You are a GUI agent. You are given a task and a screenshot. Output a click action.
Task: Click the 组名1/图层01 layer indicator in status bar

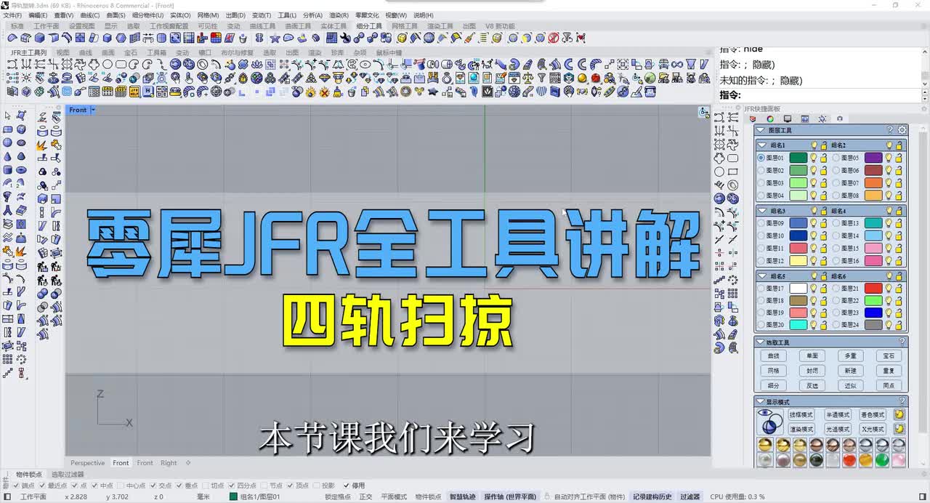(x=255, y=496)
